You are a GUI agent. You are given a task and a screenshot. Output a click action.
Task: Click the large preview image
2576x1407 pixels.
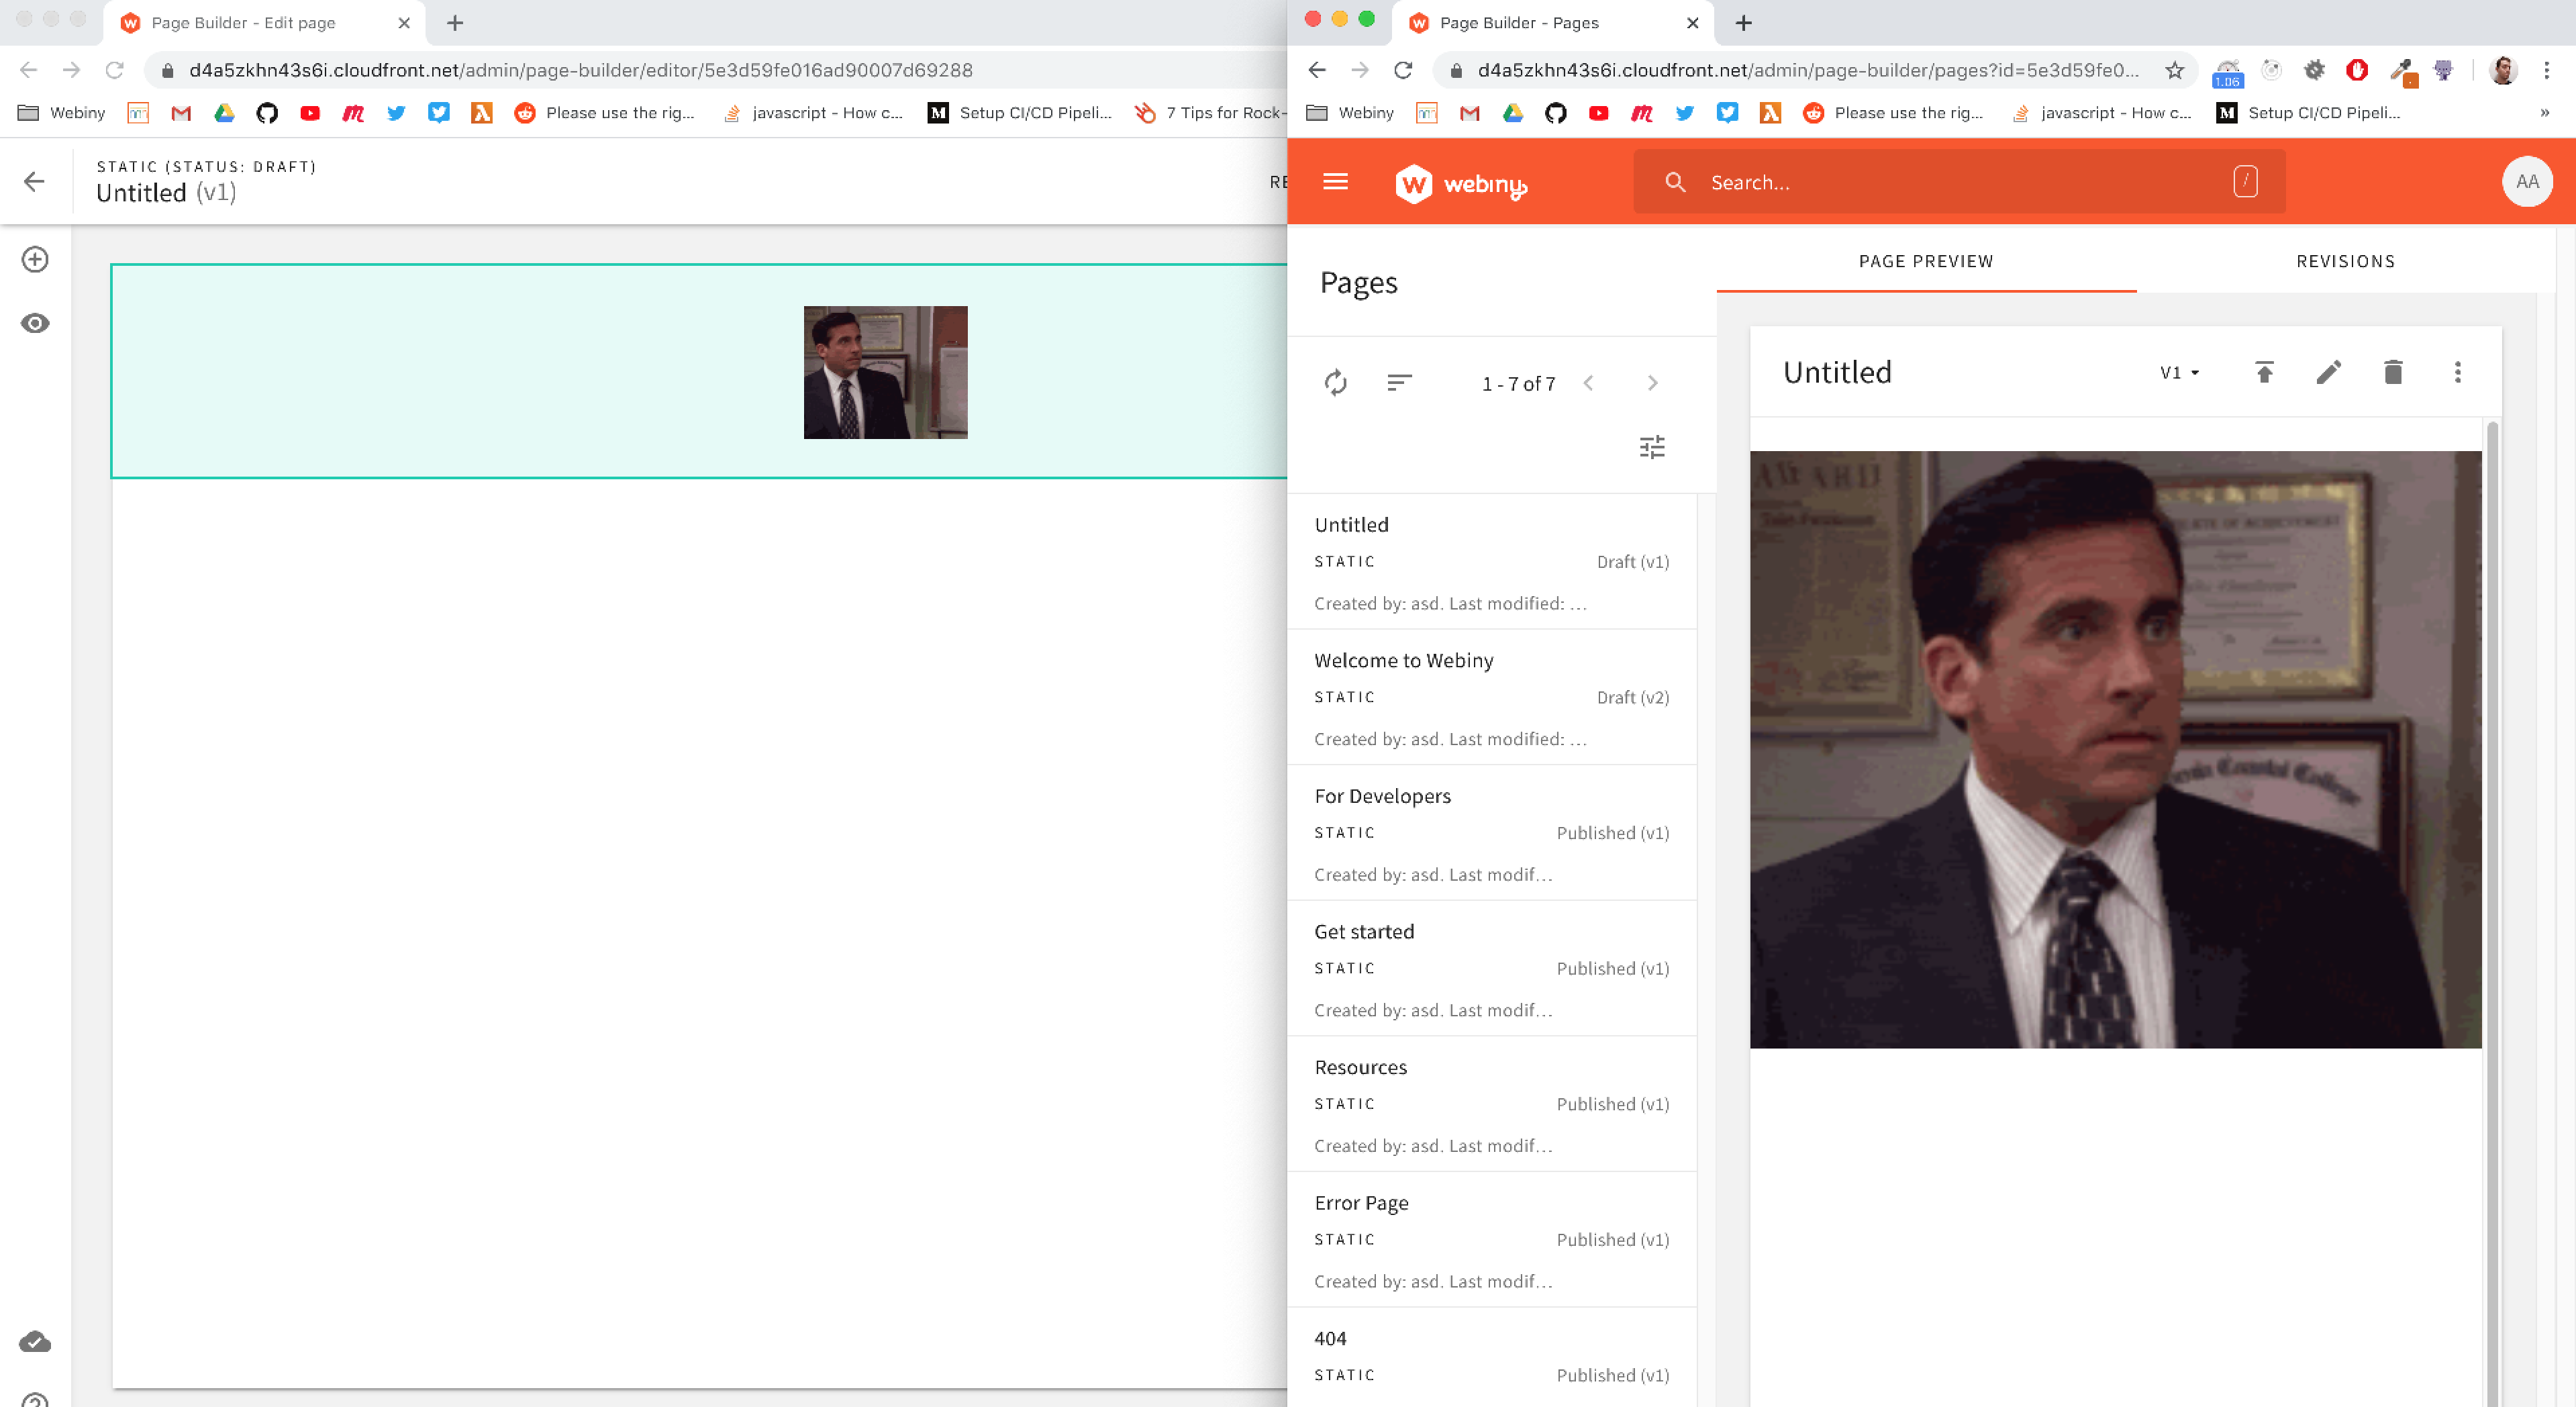pos(2115,749)
